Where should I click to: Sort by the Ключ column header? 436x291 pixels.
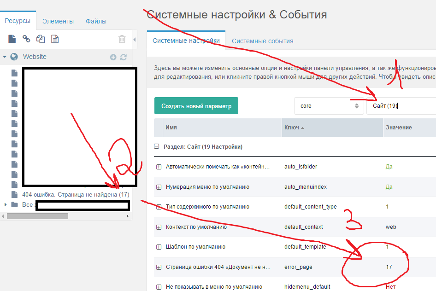coord(333,128)
